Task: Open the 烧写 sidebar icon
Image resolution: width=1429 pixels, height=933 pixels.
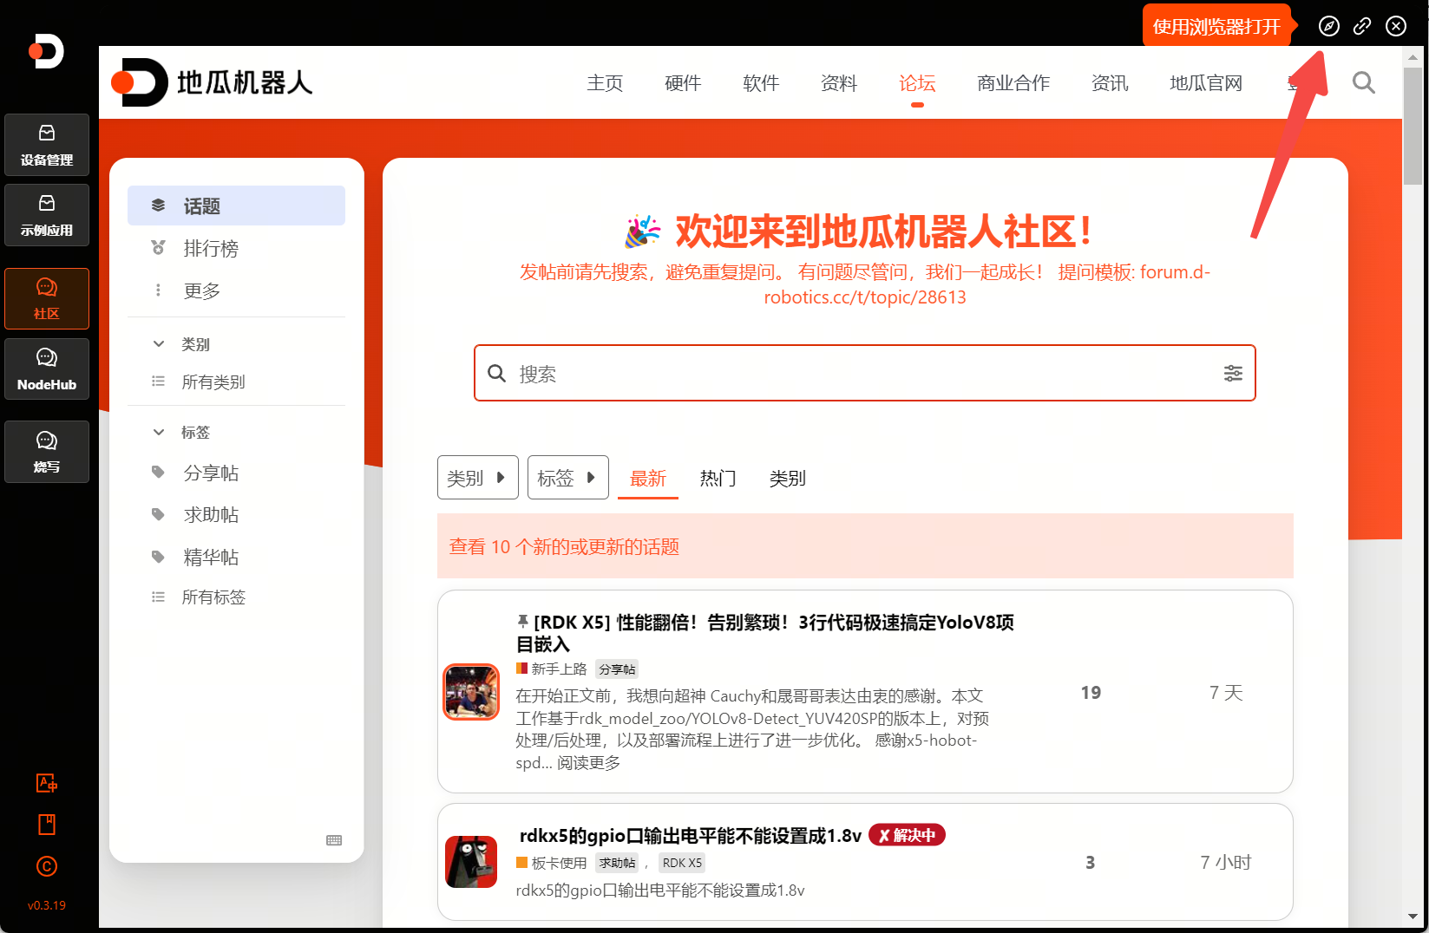Action: click(46, 451)
